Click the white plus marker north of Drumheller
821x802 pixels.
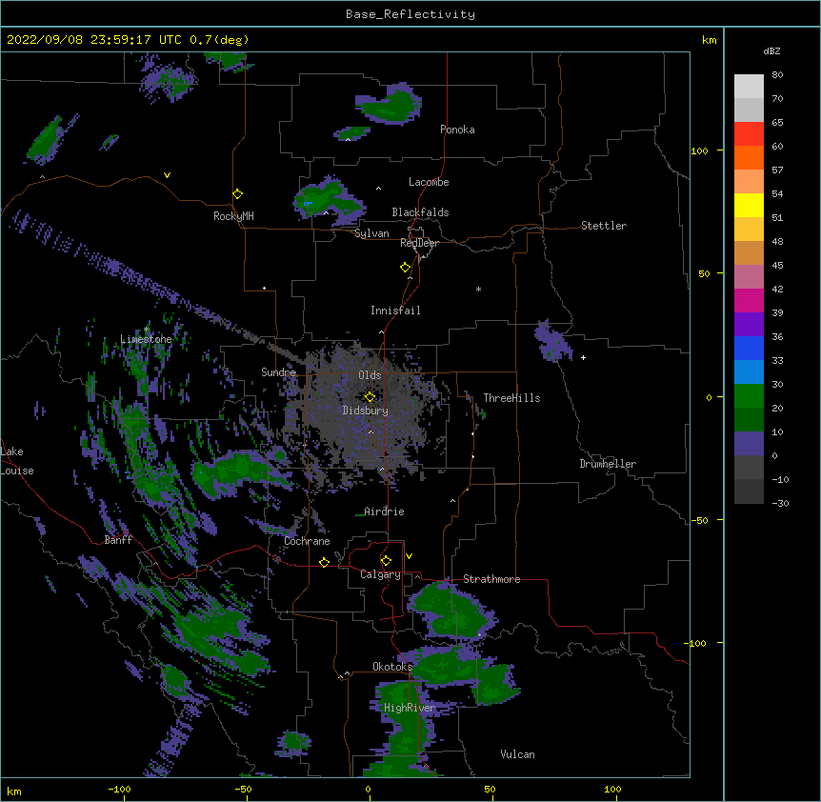coord(583,357)
